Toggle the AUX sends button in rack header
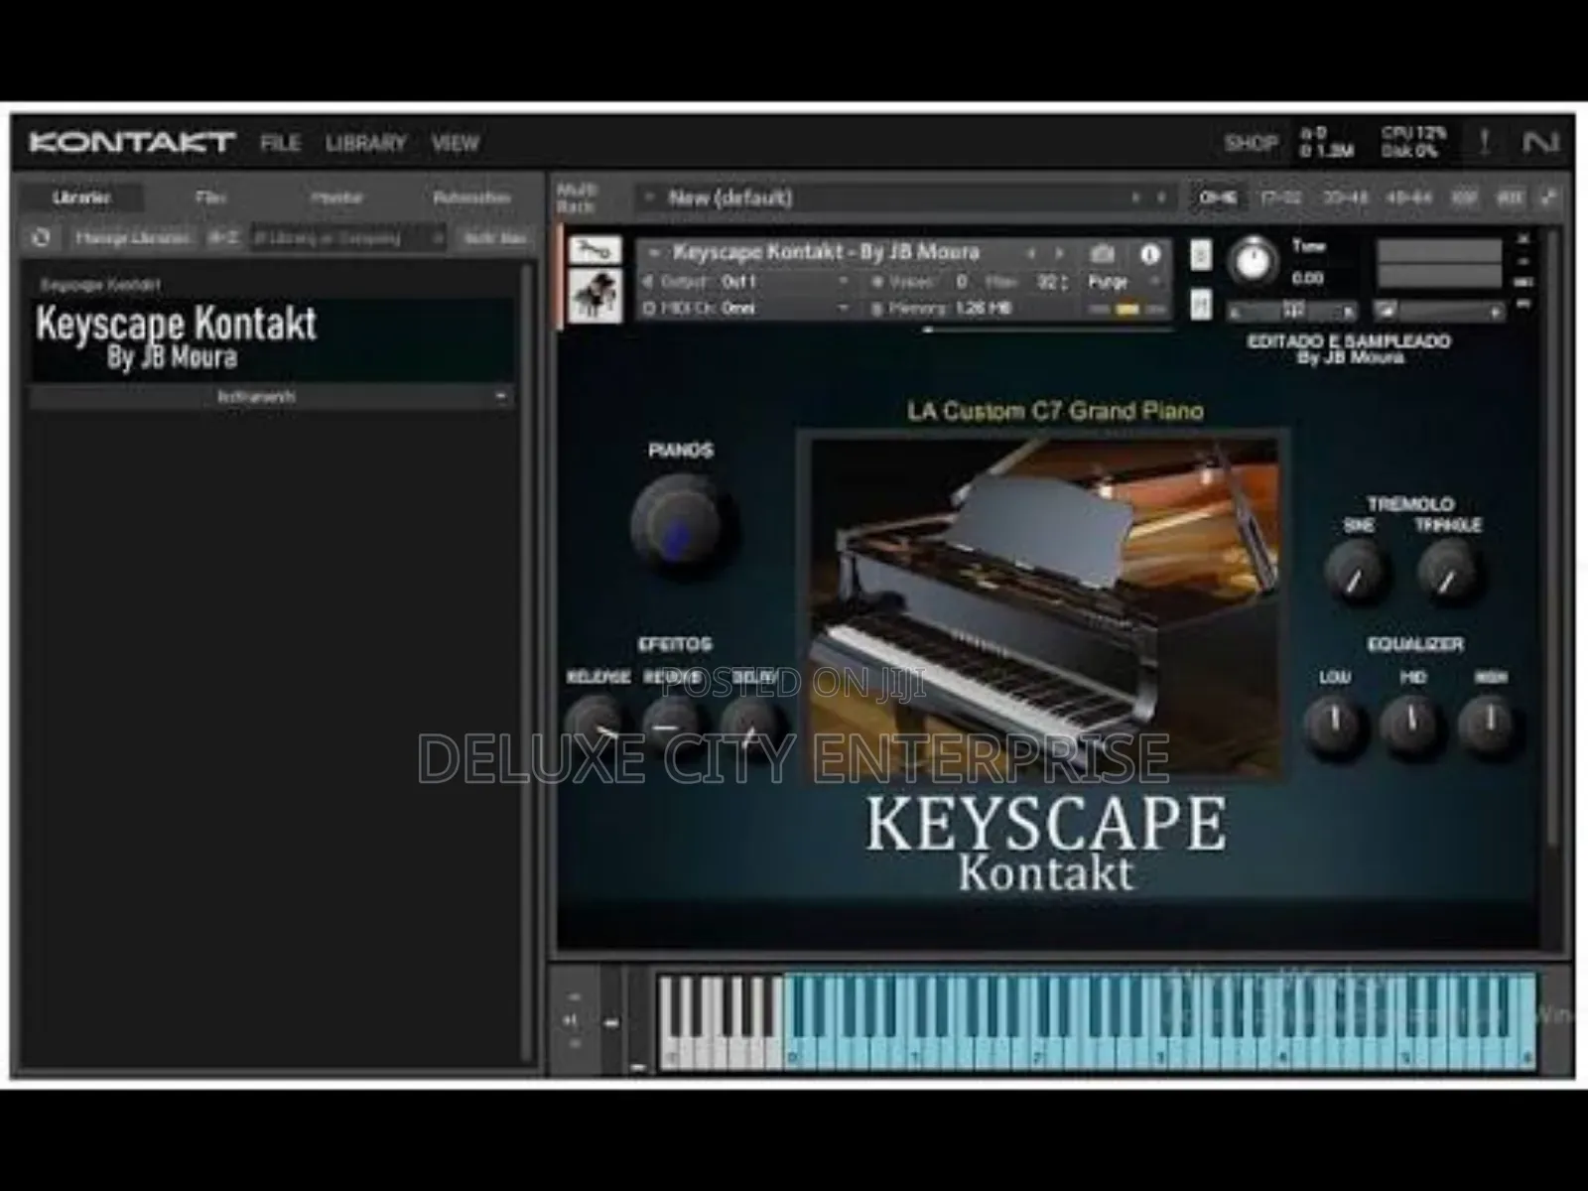 pos(1510,198)
